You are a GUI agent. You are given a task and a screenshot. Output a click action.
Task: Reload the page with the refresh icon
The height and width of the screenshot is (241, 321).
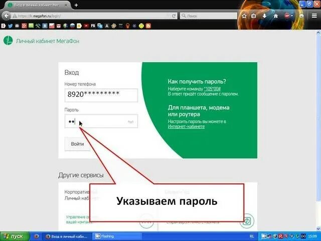pos(174,16)
